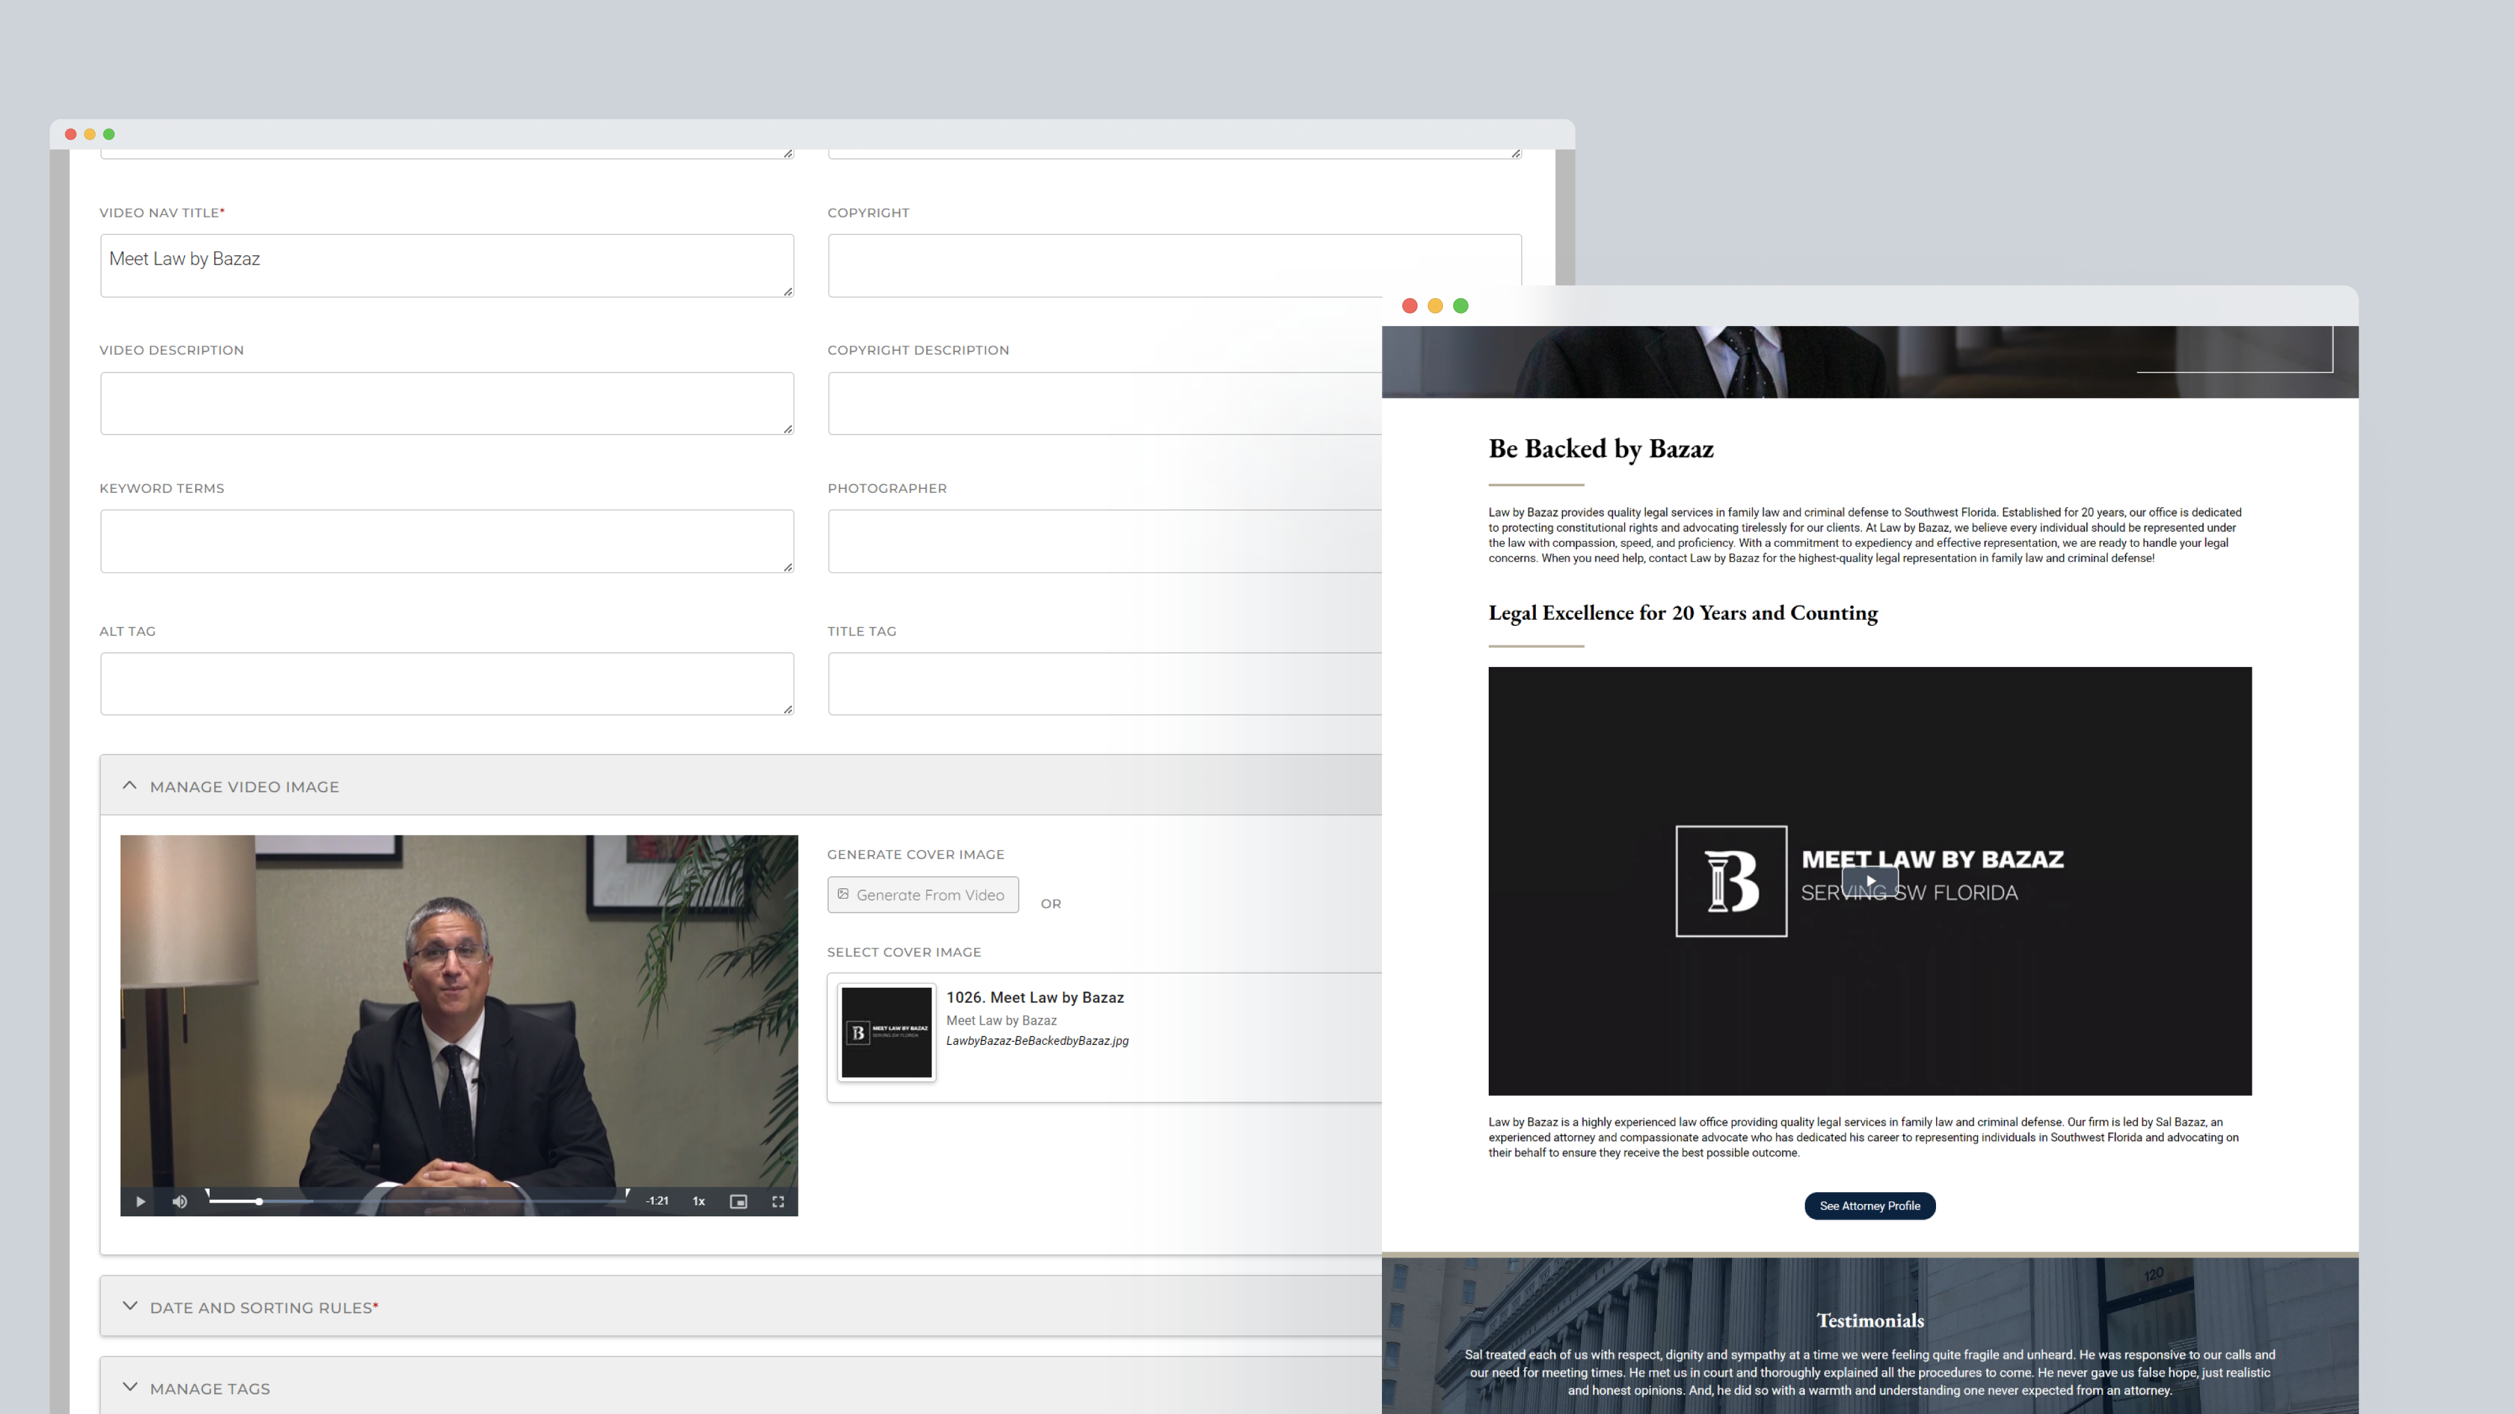Image resolution: width=2515 pixels, height=1414 pixels.
Task: Play the video in the preview player
Action: click(140, 1201)
